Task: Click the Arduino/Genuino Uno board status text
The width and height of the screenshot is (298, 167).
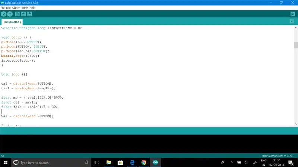Action: click(278, 156)
